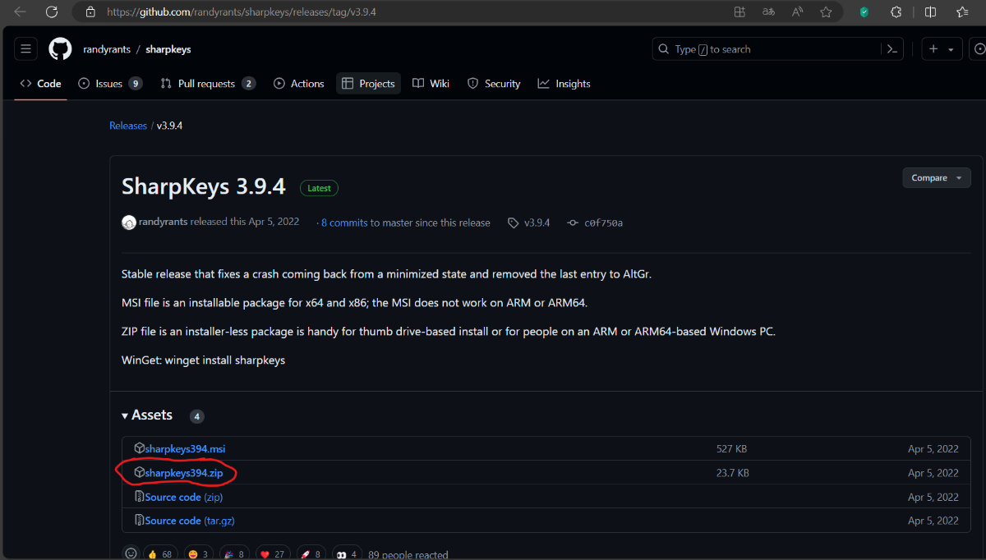
Task: Open commit c0f750a link
Action: (x=603, y=223)
